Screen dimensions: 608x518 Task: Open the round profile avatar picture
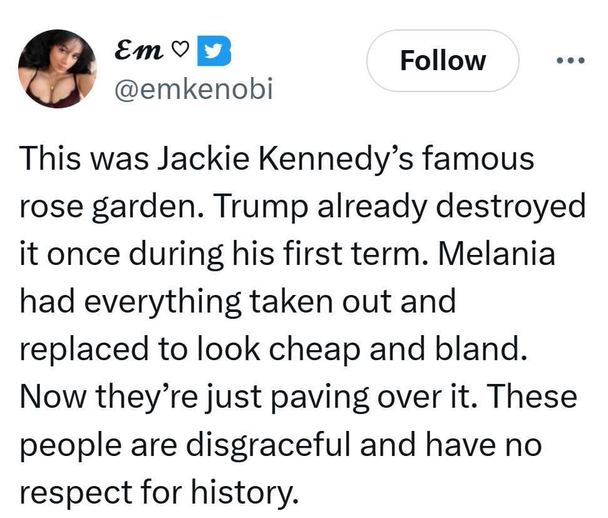[58, 69]
